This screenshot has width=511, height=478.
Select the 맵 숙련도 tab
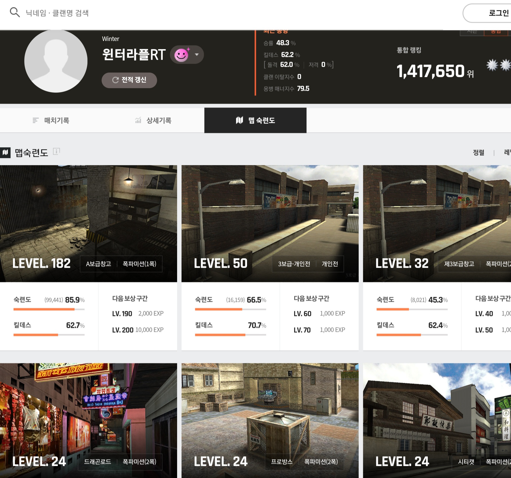pyautogui.click(x=255, y=120)
